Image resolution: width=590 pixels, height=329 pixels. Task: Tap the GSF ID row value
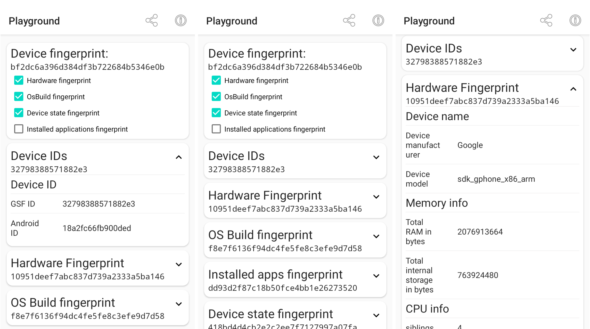point(99,204)
